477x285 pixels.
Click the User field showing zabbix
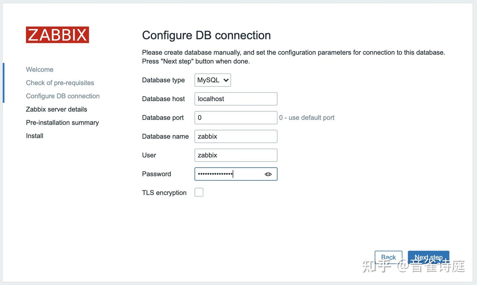(236, 155)
